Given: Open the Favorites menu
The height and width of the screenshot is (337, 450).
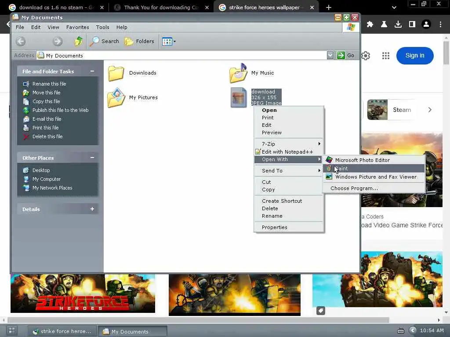Looking at the screenshot, I should pos(77,27).
